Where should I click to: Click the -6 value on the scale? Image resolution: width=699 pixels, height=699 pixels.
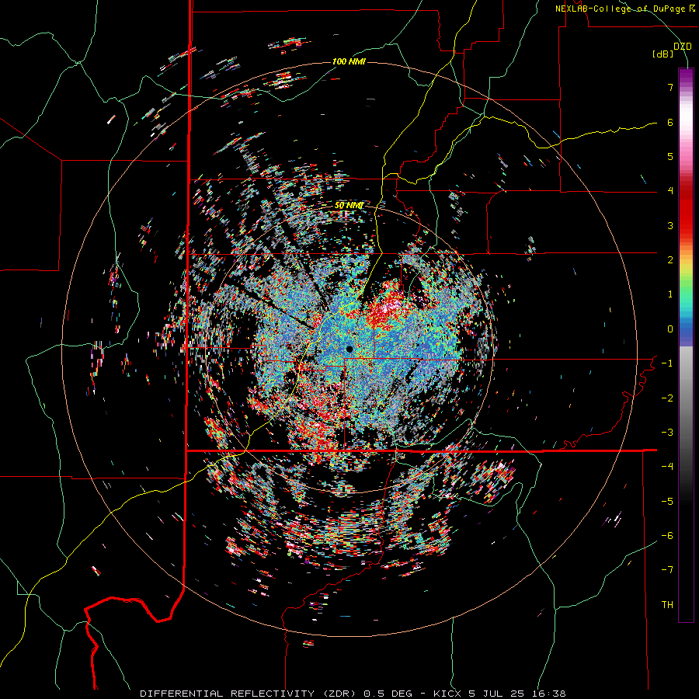(x=667, y=536)
